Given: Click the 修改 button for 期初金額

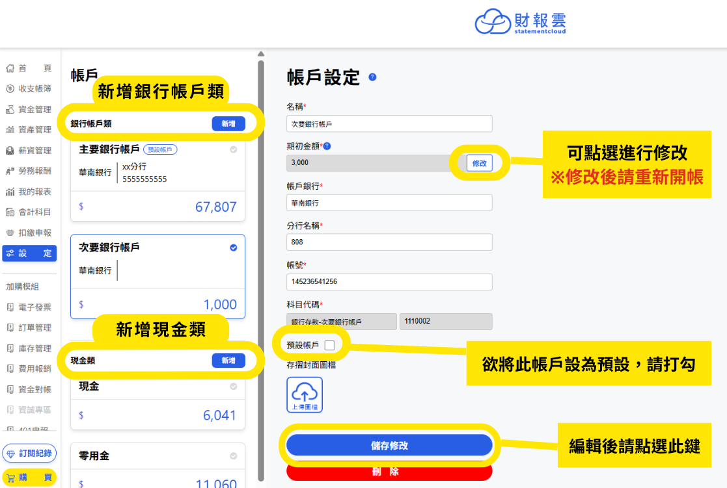Looking at the screenshot, I should (480, 164).
